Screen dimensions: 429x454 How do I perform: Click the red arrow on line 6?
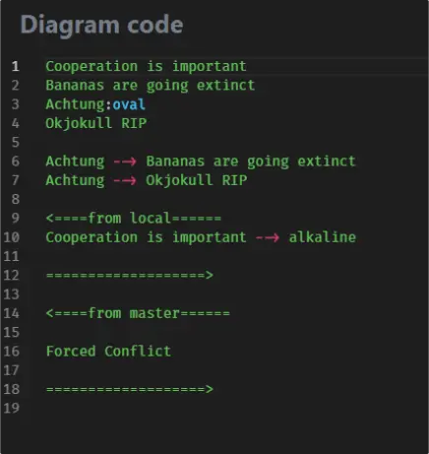click(x=125, y=162)
